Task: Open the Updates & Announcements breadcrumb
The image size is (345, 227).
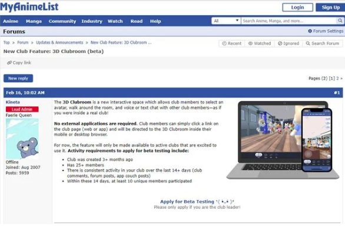Action: (59, 42)
